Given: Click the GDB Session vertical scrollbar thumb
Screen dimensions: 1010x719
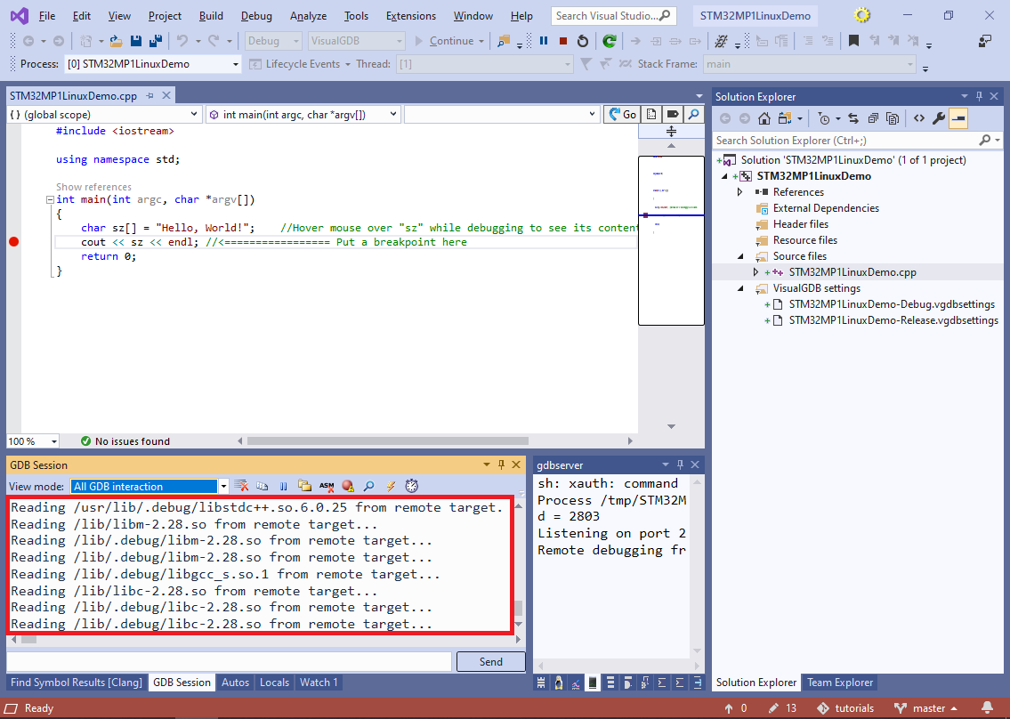Looking at the screenshot, I should point(519,608).
